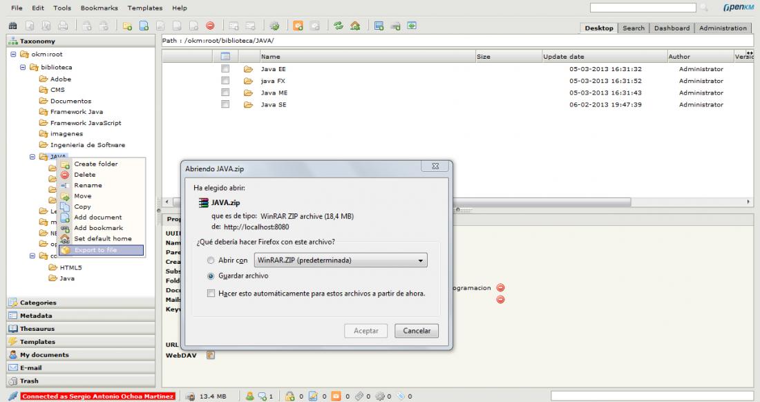Open the WinRAR.ZIP application dropdown
Image resolution: width=760 pixels, height=402 pixels.
click(340, 260)
